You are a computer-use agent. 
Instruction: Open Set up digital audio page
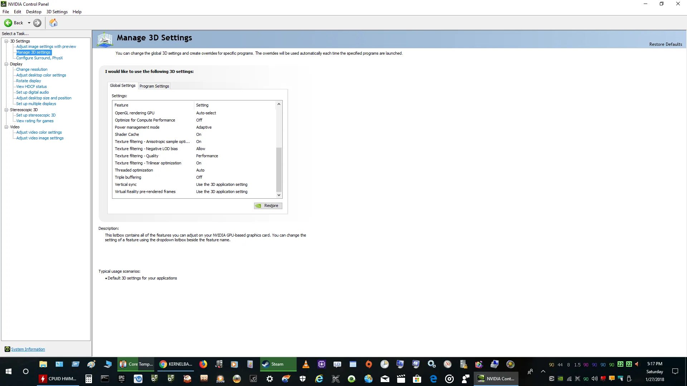pos(33,92)
